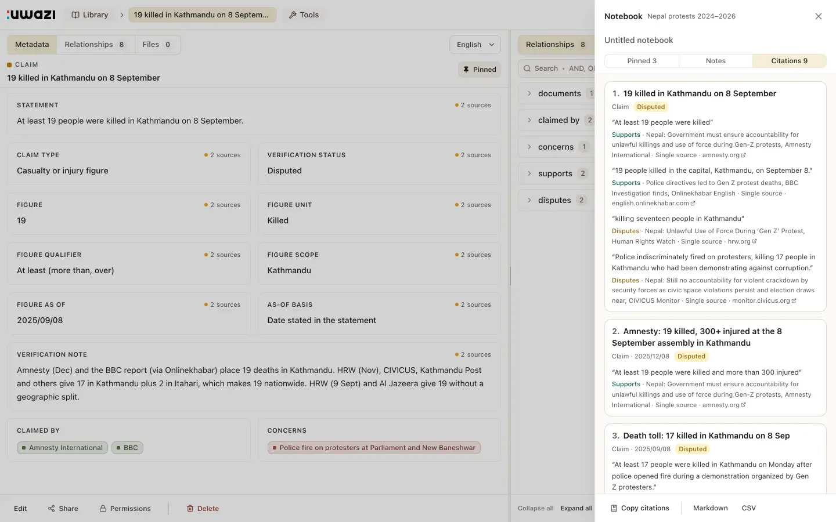This screenshot has width=836, height=522.
Task: Open the Notes tab in Notebook
Action: pos(716,61)
